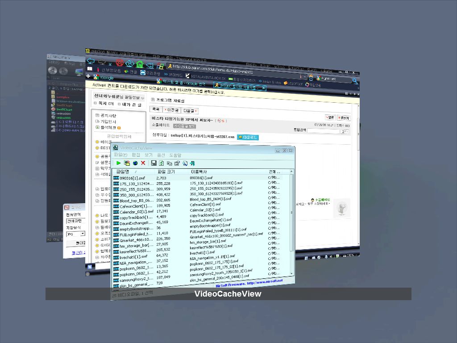
Task: Click the blue rewind arrows icon in the browser
Action: [150, 65]
